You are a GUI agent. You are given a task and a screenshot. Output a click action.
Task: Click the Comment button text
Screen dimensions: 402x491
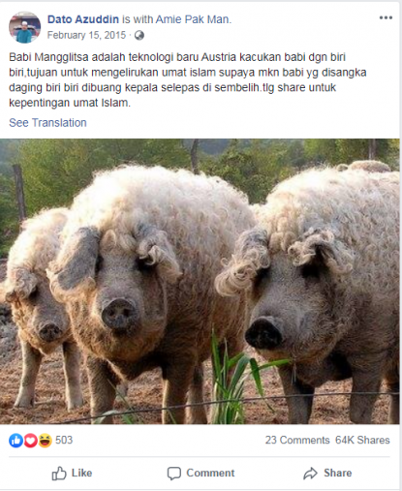click(x=210, y=473)
